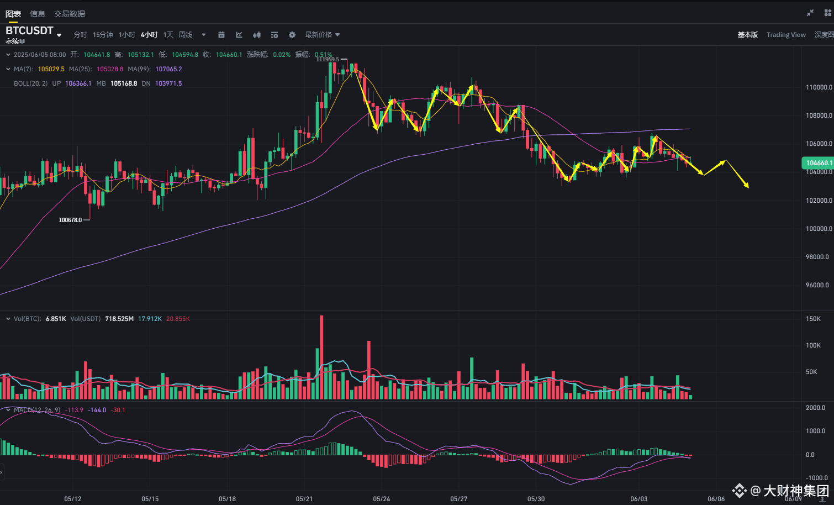This screenshot has width=834, height=505.
Task: Open more time intervals dropdown after 周线
Action: (x=204, y=35)
